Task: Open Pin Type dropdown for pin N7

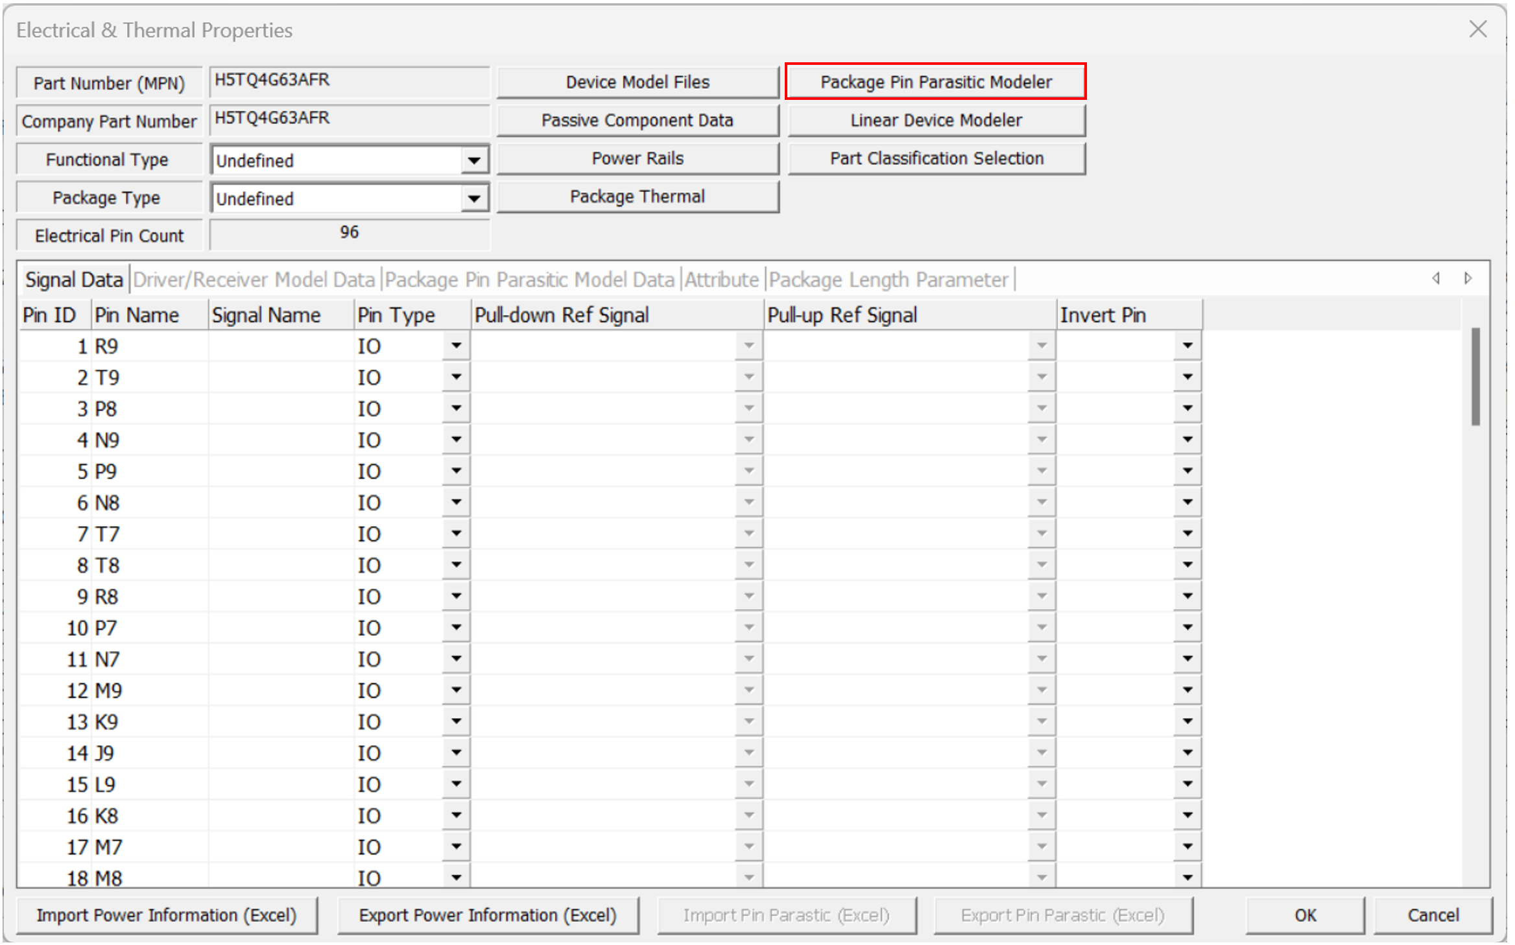Action: 456,659
